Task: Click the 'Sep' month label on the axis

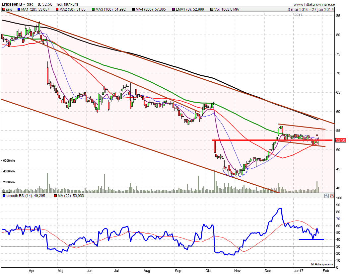Action: [x=178, y=271]
